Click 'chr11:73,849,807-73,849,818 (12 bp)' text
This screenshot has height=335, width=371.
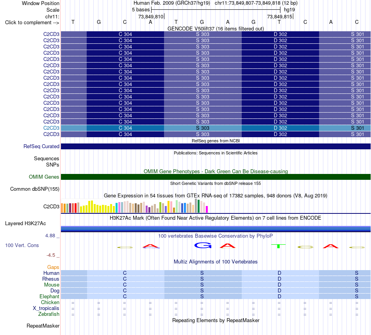coord(256,3)
